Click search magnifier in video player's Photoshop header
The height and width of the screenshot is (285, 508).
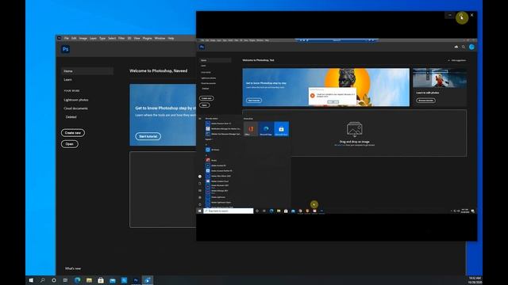coord(464,47)
